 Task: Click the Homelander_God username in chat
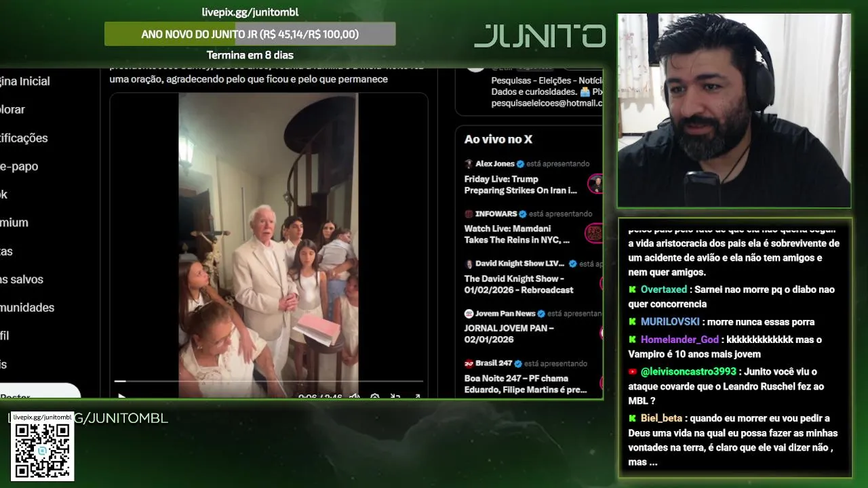(679, 340)
